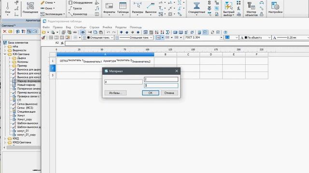Click the fx formula icon
Image resolution: width=309 pixels, height=173 pixels.
pos(62,43)
